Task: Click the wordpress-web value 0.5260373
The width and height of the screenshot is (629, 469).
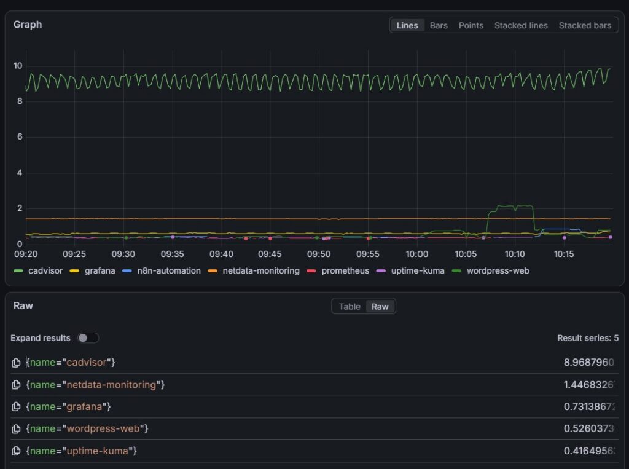Action: (x=589, y=429)
